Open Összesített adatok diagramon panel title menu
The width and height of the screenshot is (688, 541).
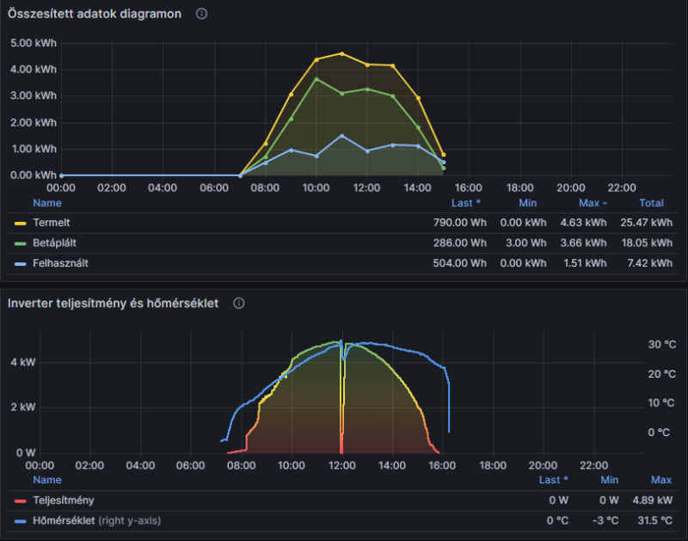tap(95, 14)
